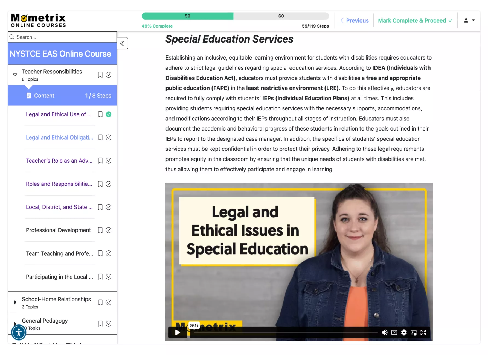Enter fullscreen video mode
The width and height of the screenshot is (488, 355).
423,332
